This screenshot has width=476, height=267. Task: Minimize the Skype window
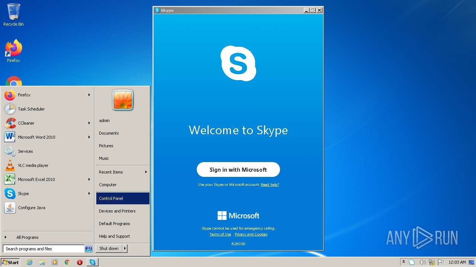(306, 10)
